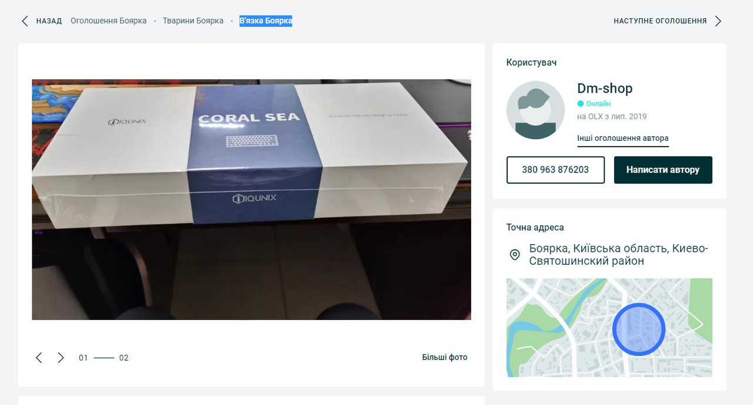This screenshot has width=753, height=405.
Task: Go back via the НАЗАД link
Action: [49, 21]
